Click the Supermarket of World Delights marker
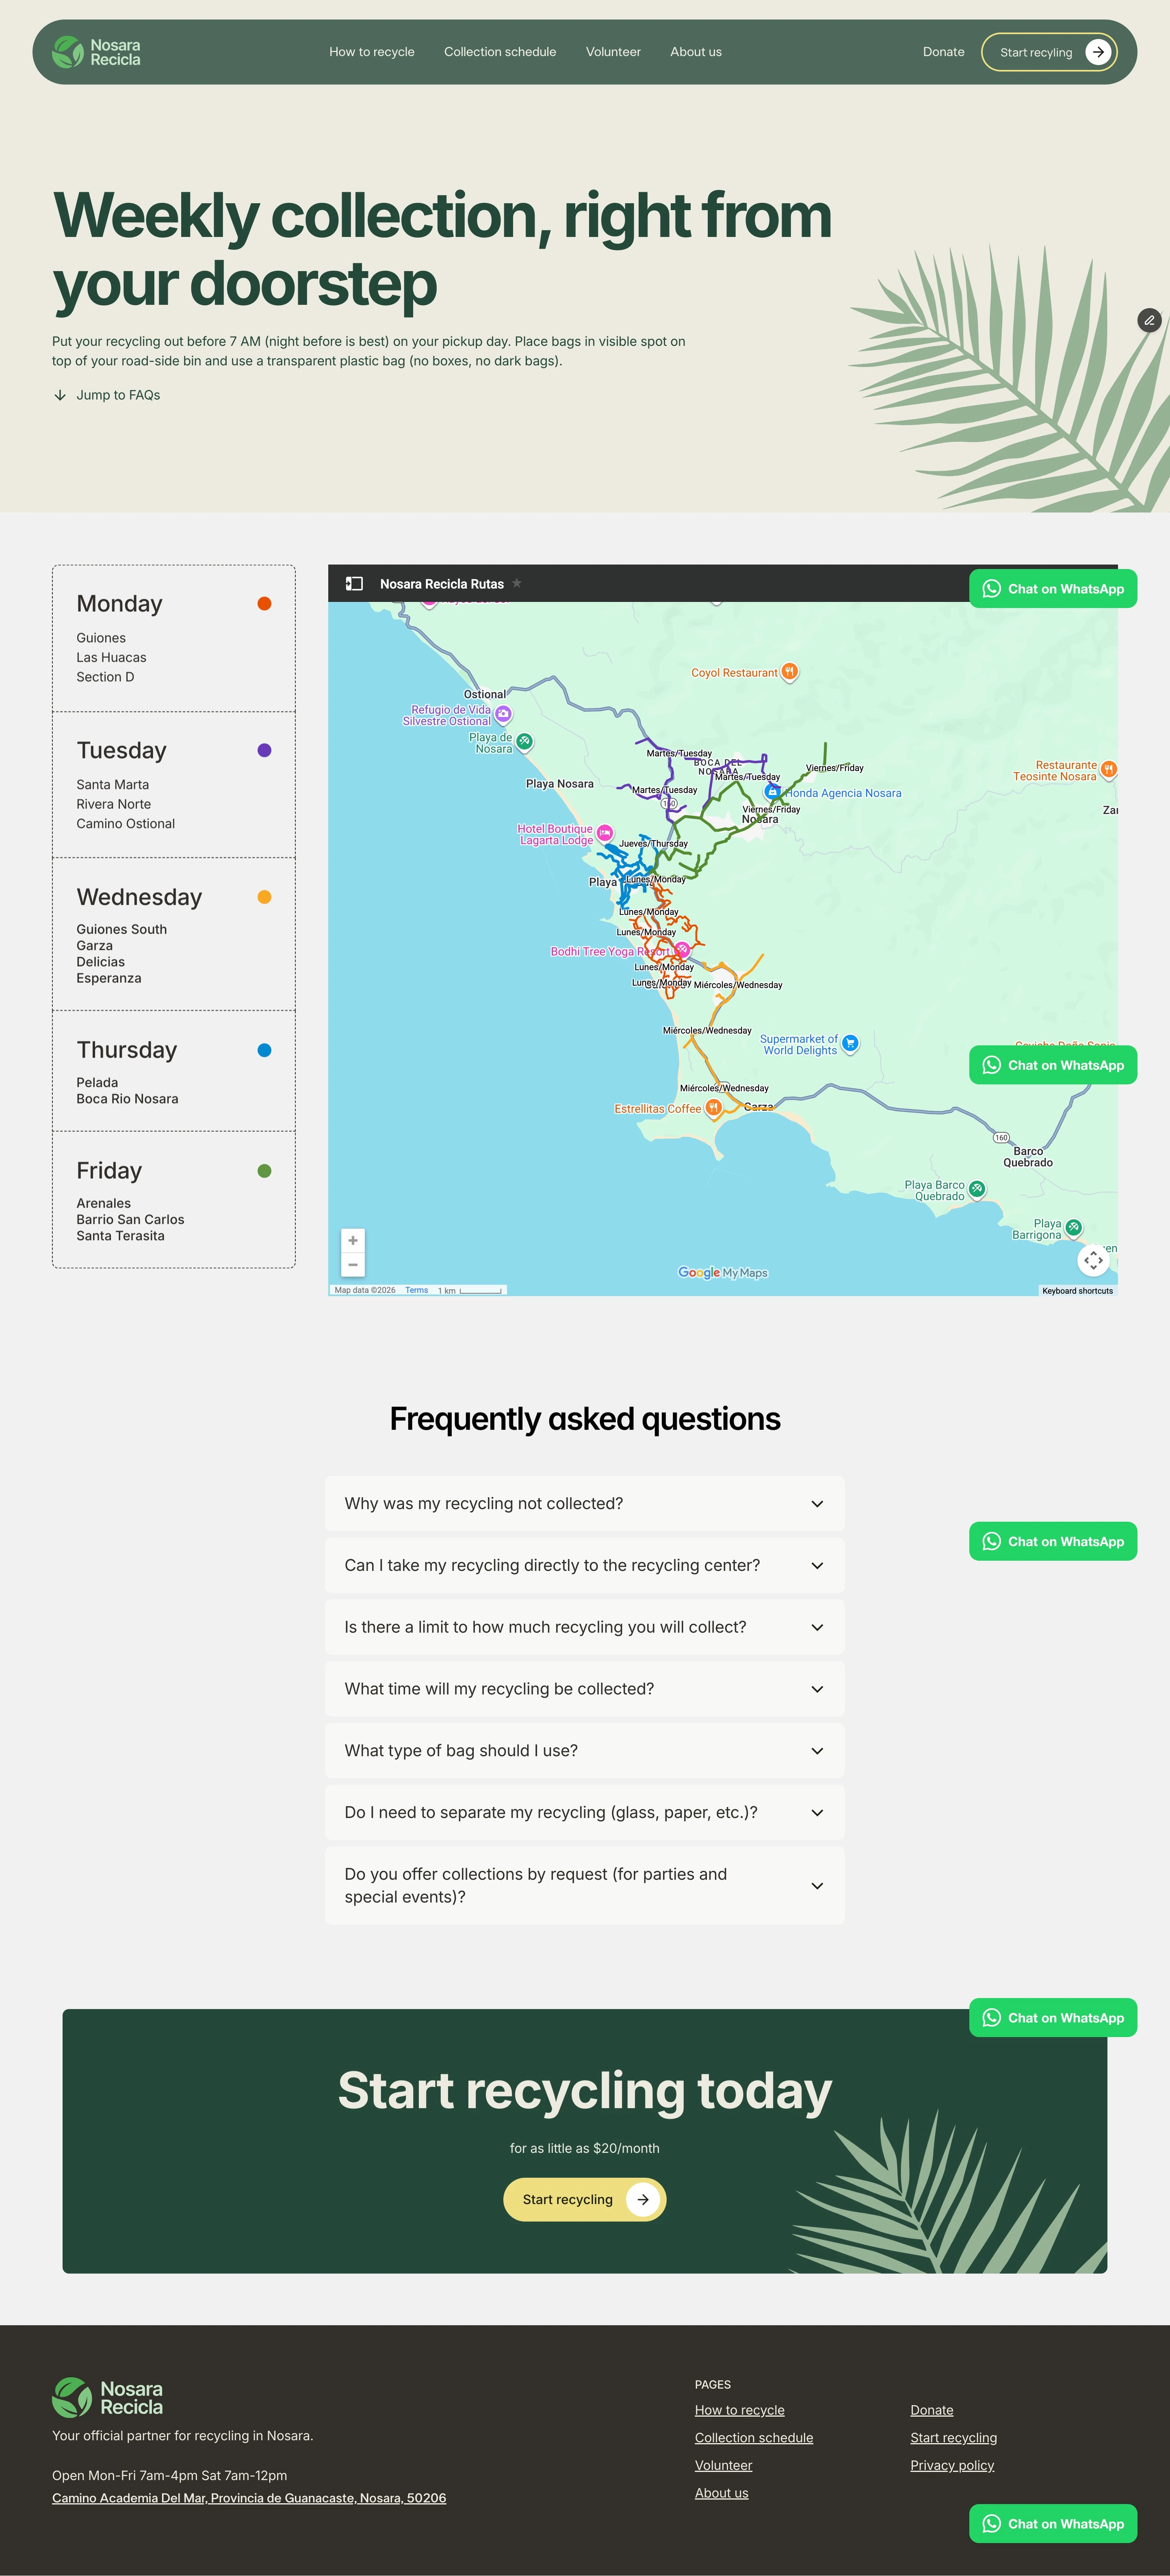This screenshot has height=2576, width=1170. (x=850, y=1043)
